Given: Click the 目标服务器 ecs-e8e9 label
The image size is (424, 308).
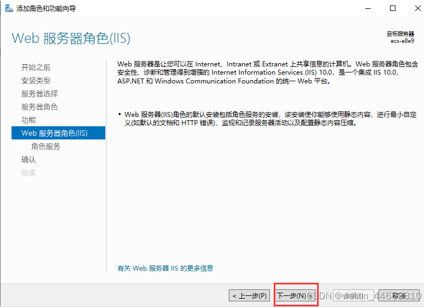Looking at the screenshot, I should [x=400, y=37].
